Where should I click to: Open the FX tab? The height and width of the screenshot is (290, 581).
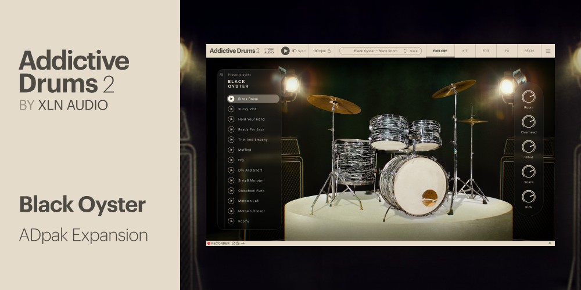click(507, 51)
